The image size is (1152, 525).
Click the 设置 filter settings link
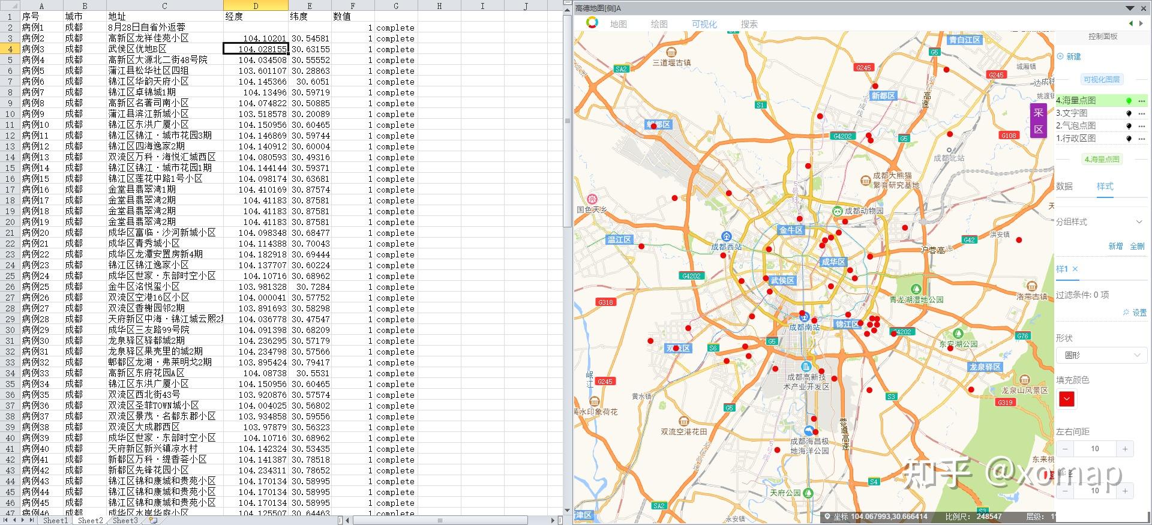coord(1139,313)
